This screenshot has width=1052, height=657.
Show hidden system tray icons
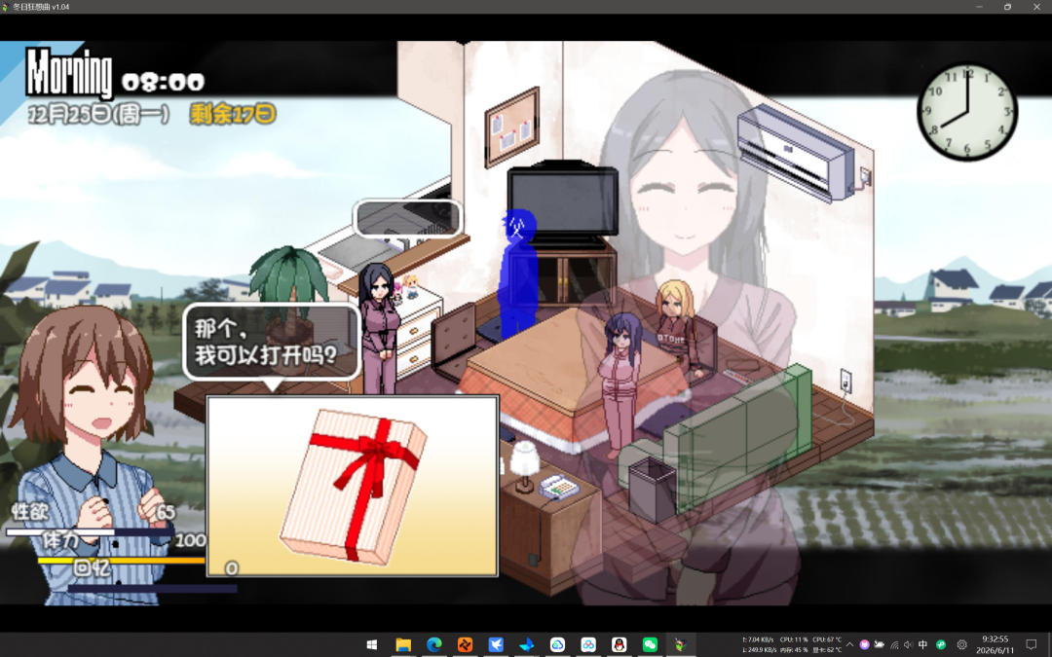[849, 645]
